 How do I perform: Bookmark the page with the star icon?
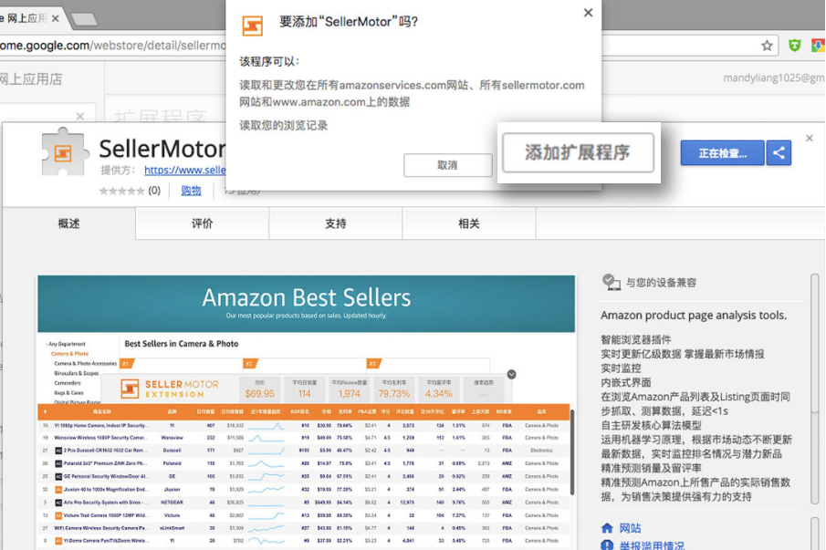coord(767,46)
